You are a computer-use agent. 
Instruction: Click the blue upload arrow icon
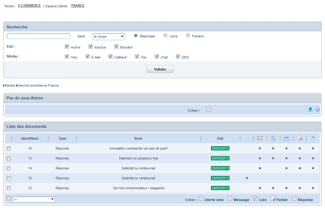click(310, 109)
